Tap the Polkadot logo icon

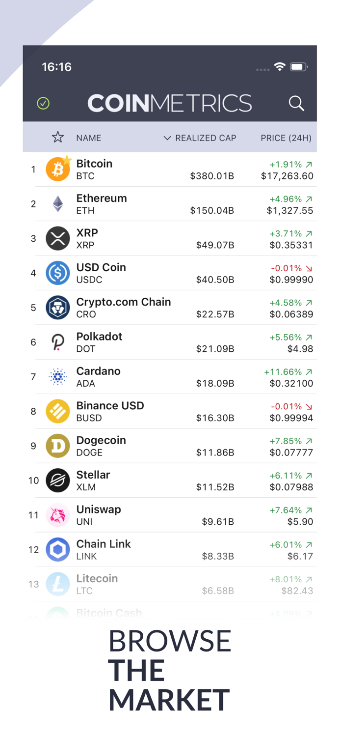pos(58,342)
